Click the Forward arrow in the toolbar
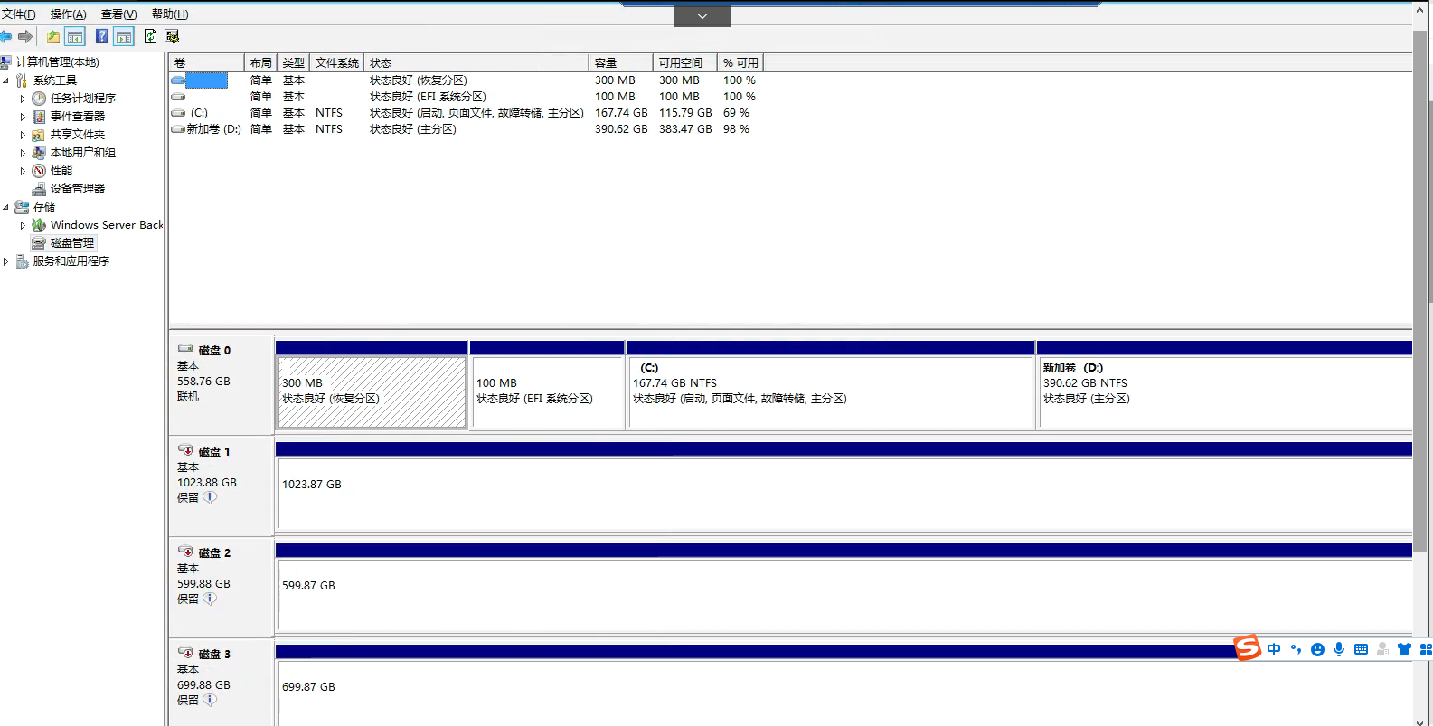 tap(25, 36)
